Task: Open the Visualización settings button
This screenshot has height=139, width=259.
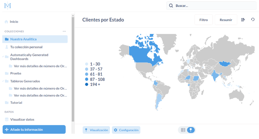Action: tap(96, 130)
